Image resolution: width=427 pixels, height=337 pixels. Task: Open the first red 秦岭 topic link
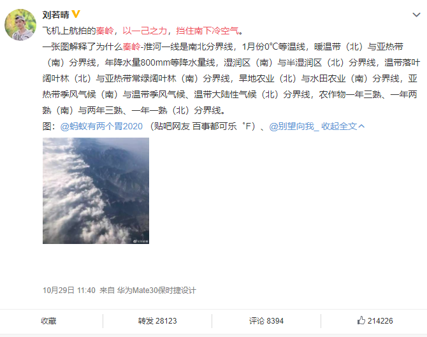pyautogui.click(x=105, y=31)
